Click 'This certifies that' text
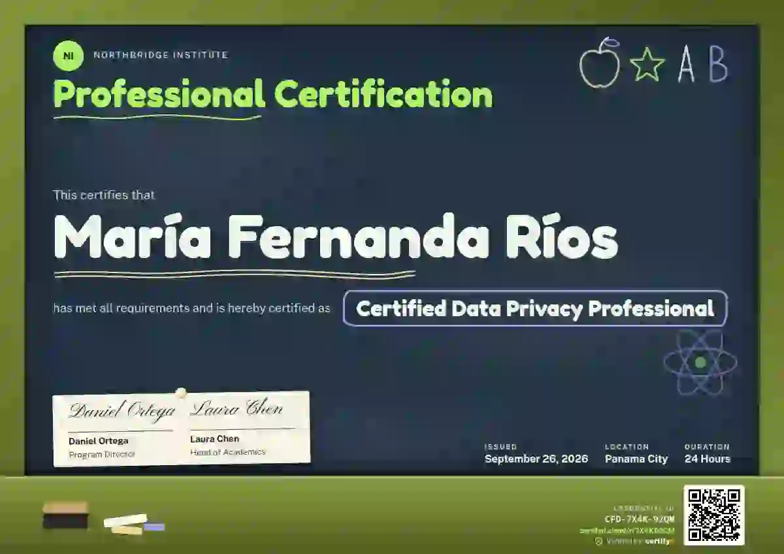Viewport: 784px width, 554px height. [x=104, y=195]
